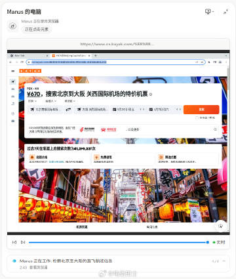Expand the cabin class dropdown
This screenshot has height=279, width=236.
[x=70, y=101]
